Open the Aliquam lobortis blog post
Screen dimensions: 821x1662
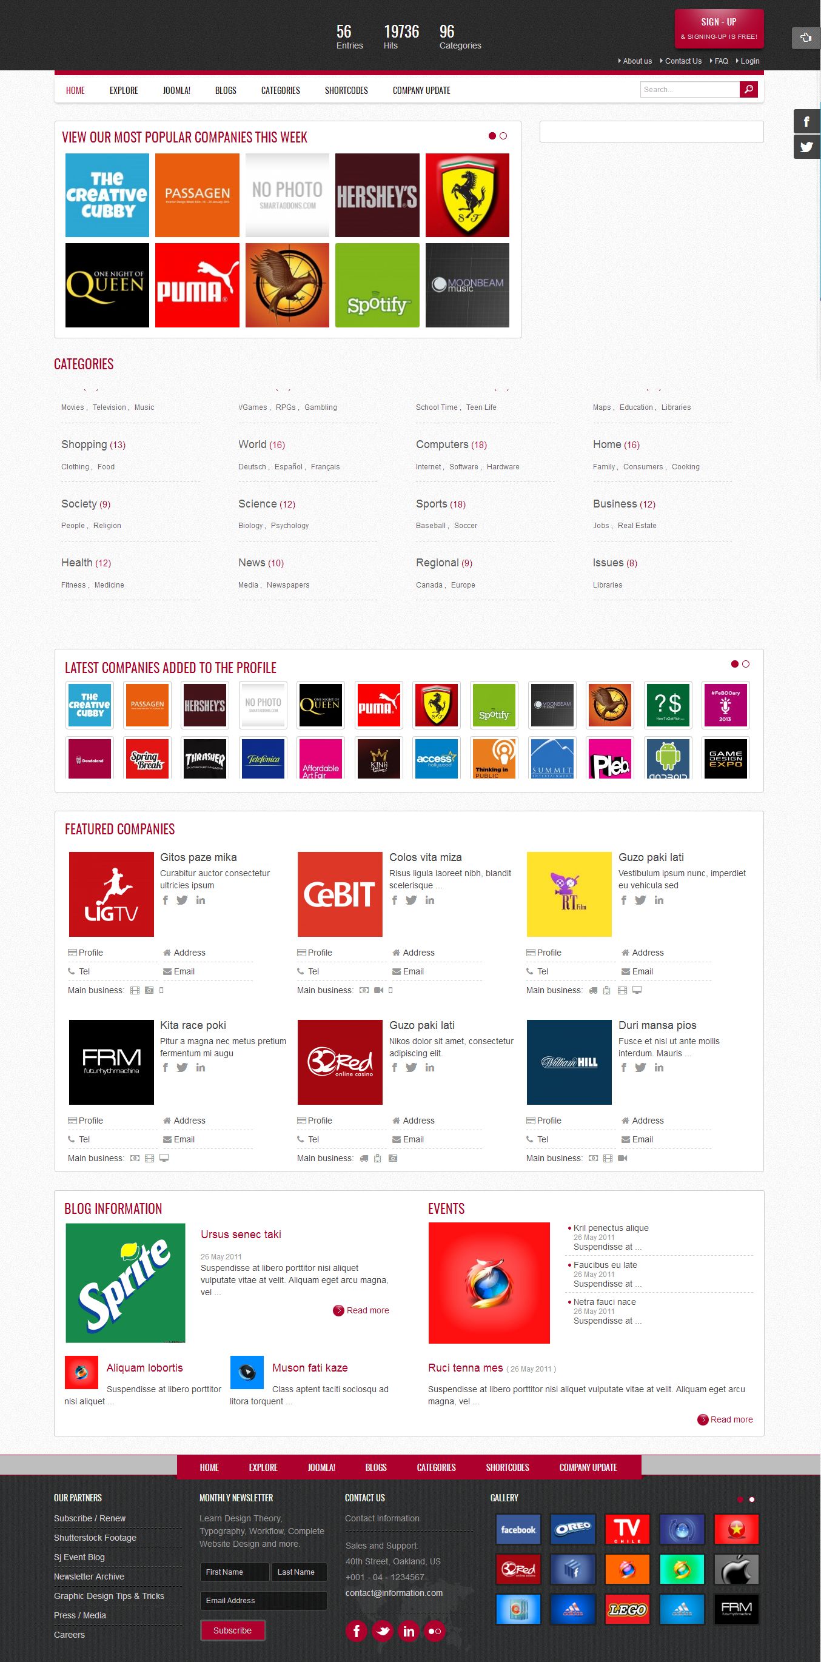point(144,1368)
